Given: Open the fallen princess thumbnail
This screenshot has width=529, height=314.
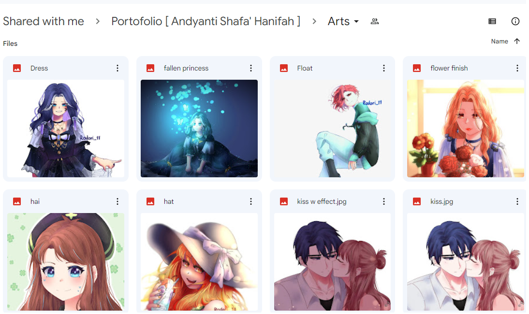Looking at the screenshot, I should coord(199,128).
